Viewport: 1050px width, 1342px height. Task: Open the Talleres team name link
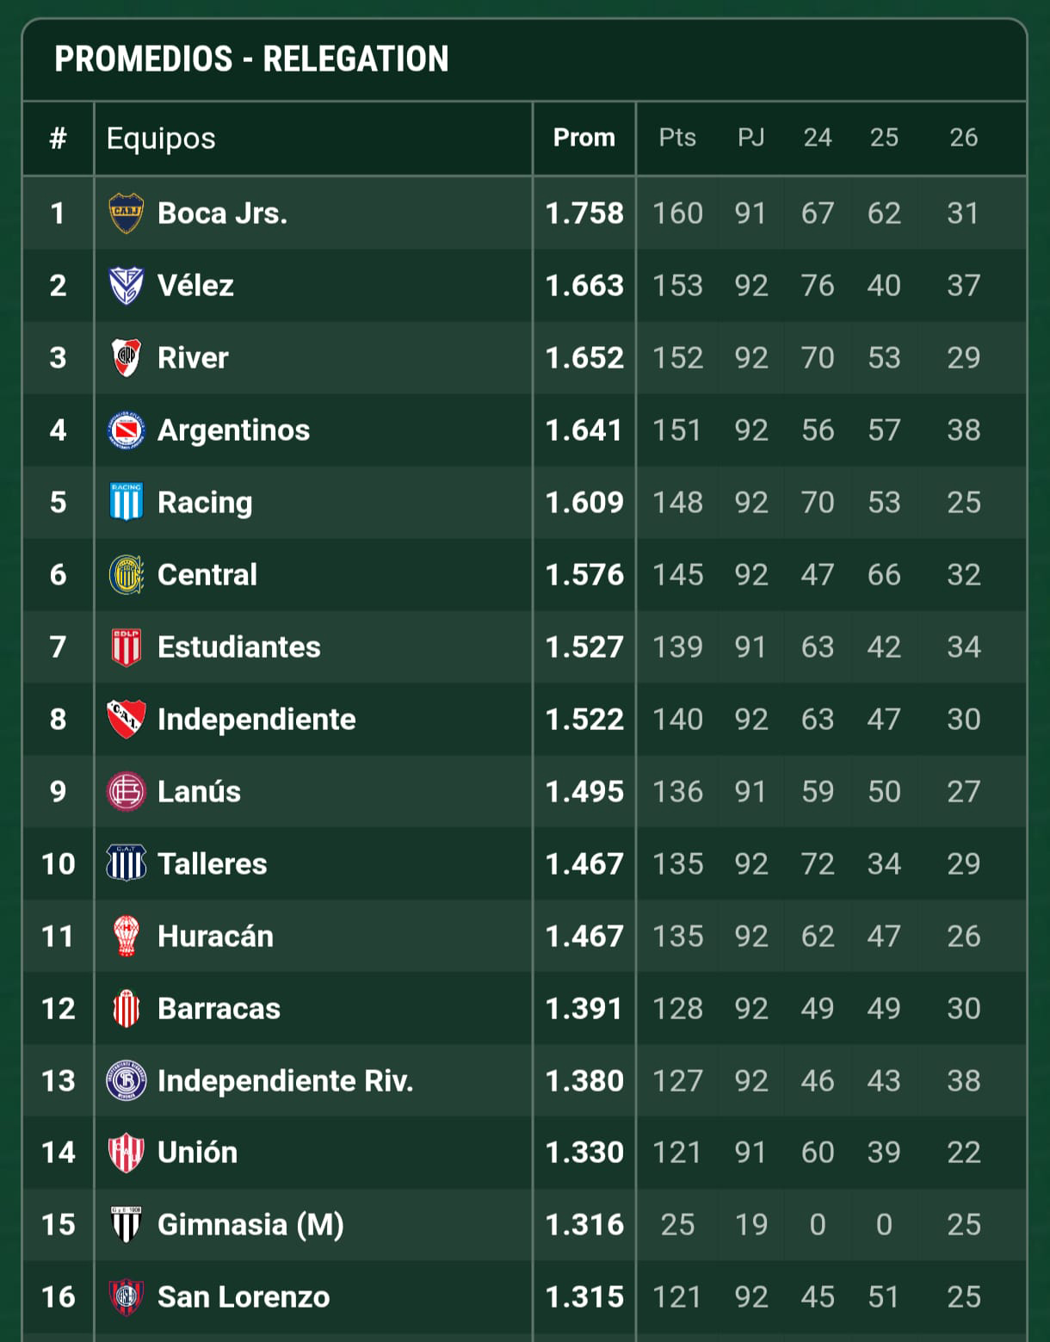coord(213,864)
